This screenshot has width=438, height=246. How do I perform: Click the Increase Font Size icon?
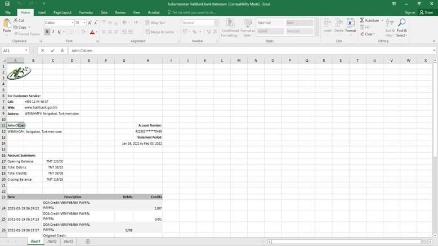pyautogui.click(x=90, y=23)
